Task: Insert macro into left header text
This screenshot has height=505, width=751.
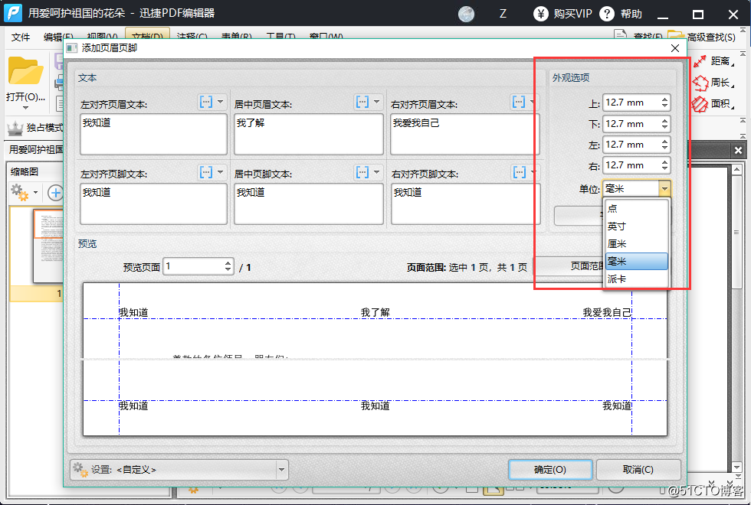Action: [206, 102]
